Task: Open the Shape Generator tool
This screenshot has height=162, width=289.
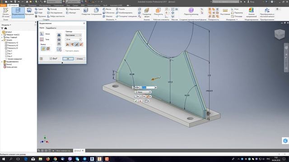Action: (x=147, y=12)
